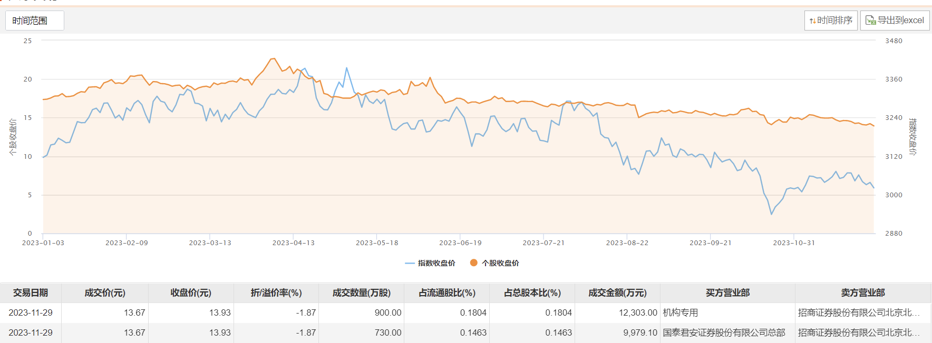Click the 占流通股比(%) column header
This screenshot has width=932, height=343.
tap(447, 292)
